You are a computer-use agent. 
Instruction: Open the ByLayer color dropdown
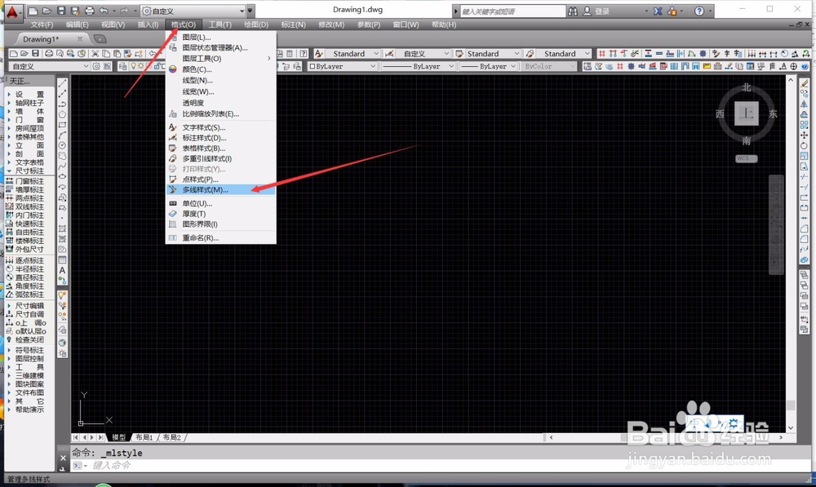tap(342, 66)
